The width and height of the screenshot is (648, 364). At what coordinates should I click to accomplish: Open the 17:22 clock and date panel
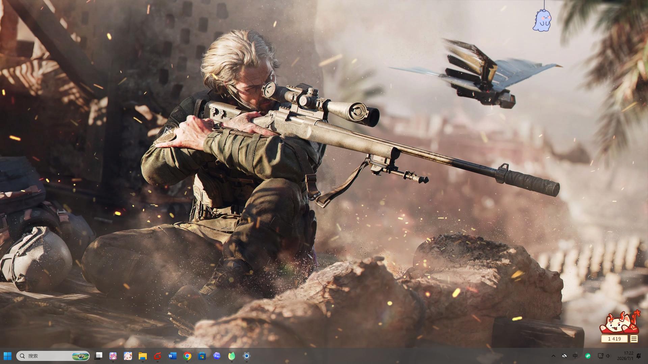tap(625, 356)
